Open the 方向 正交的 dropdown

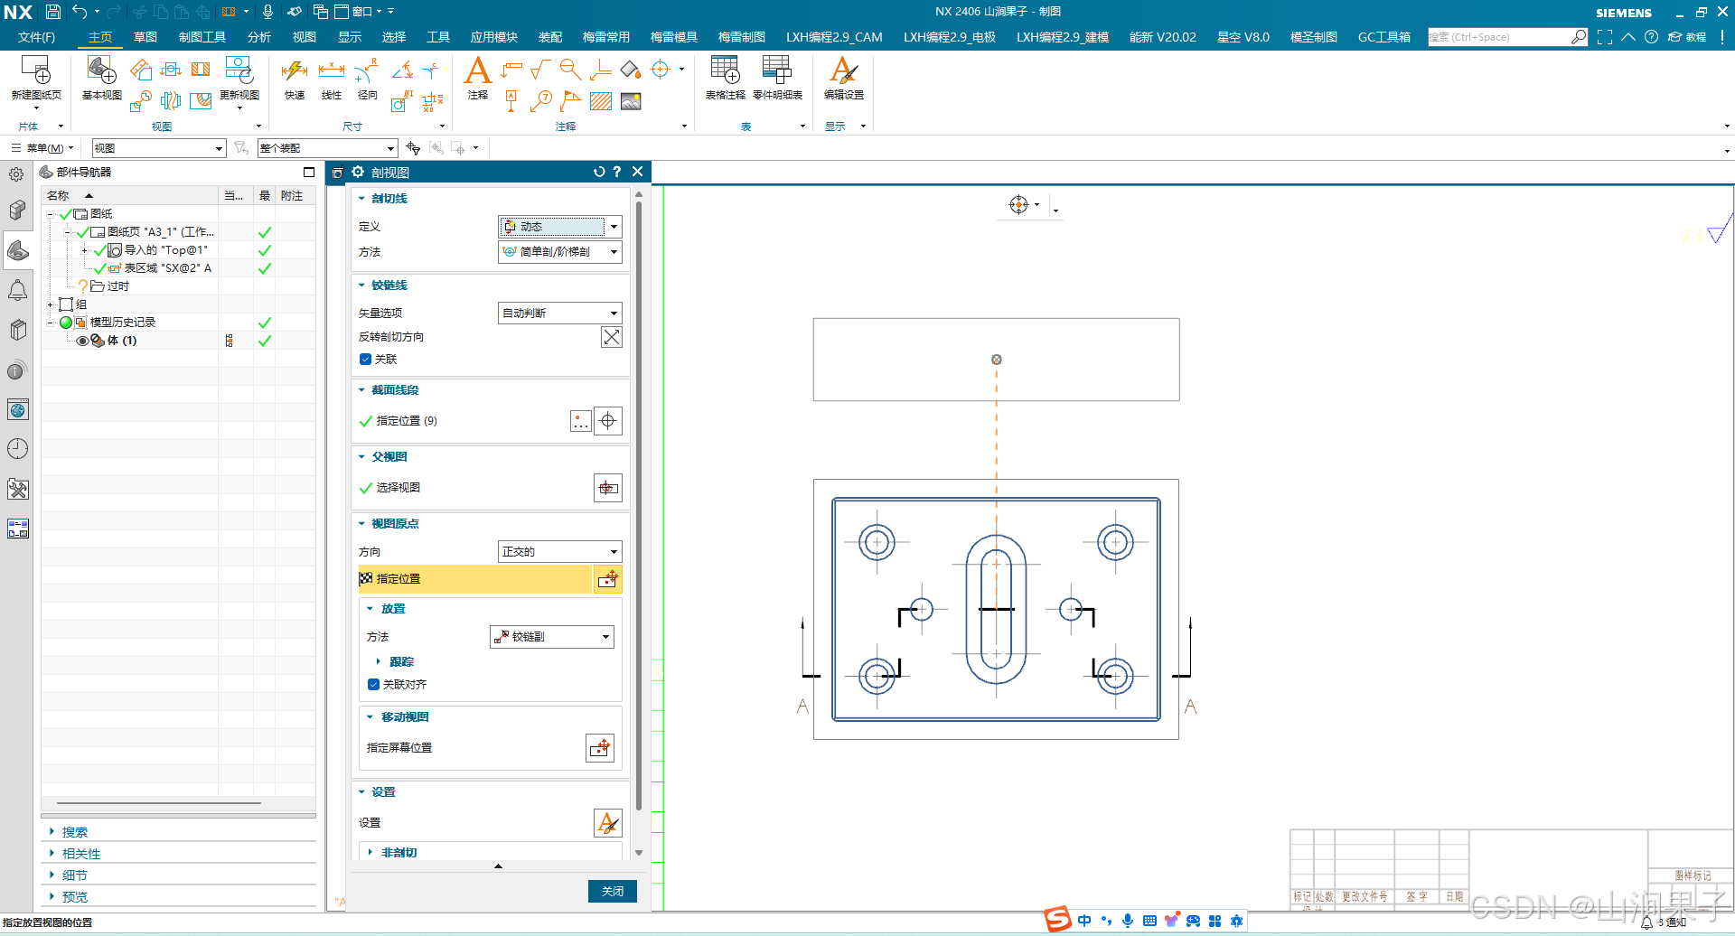pos(560,552)
